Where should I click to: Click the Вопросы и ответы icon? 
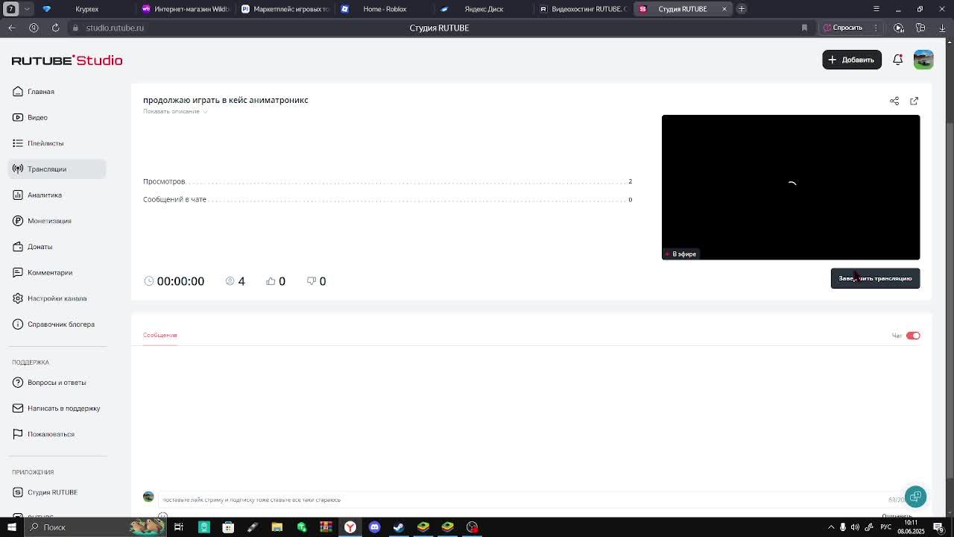18,383
